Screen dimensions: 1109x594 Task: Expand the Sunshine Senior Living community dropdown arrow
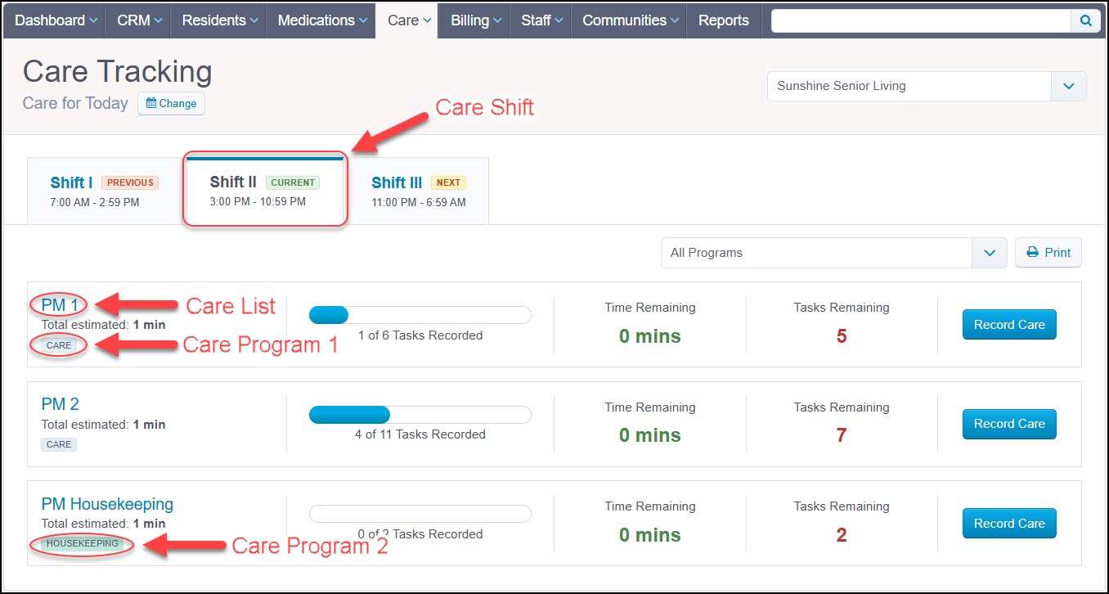tap(1068, 86)
